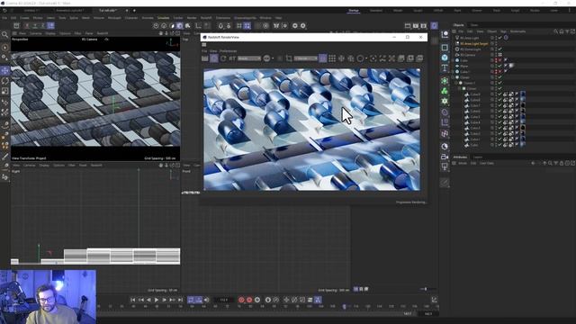
Task: Switch to the Objects tab
Action: coord(458,25)
